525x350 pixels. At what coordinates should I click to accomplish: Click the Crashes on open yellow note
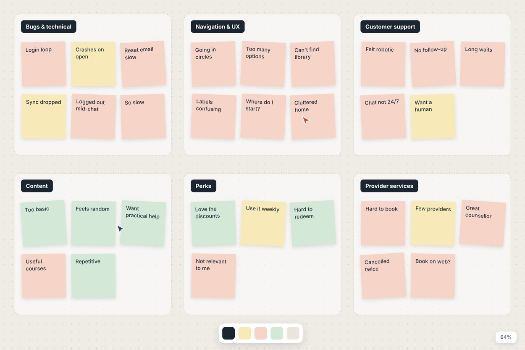click(93, 64)
